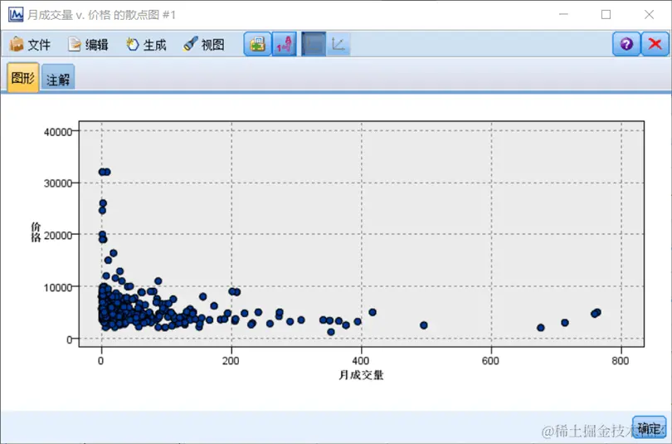Click the add-to-project toolbar icon
The image size is (672, 444).
[257, 44]
